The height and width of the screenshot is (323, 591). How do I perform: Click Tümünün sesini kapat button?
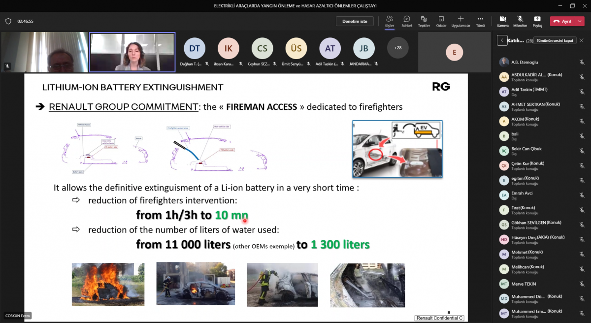tap(555, 40)
